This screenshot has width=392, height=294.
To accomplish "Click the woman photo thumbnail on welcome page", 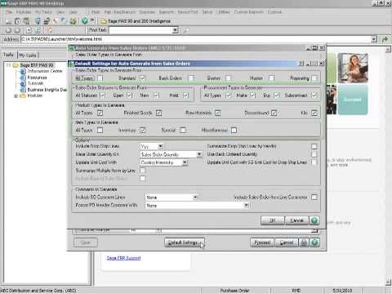I will [353, 68].
